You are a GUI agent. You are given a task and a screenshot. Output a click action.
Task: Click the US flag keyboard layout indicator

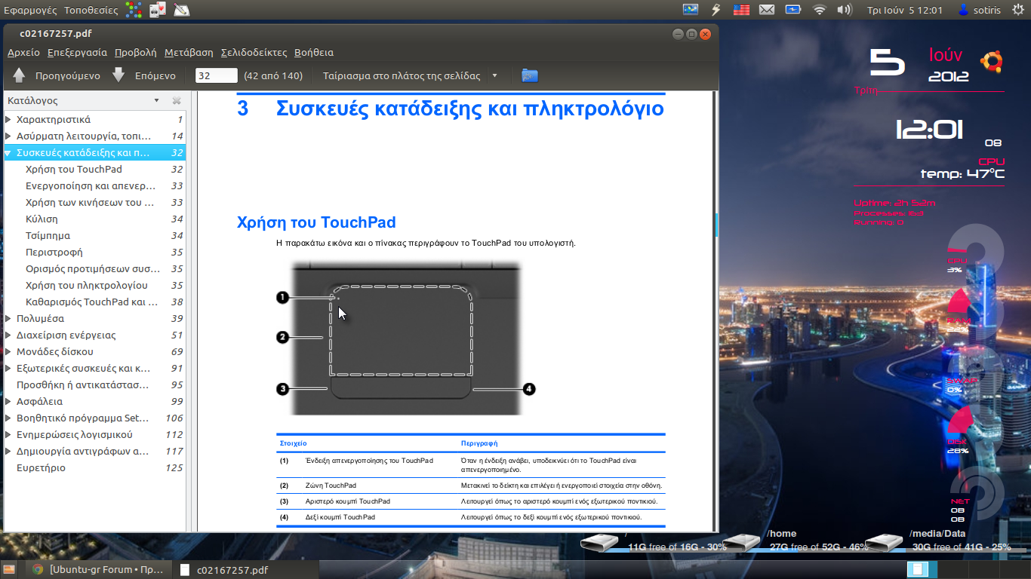pyautogui.click(x=741, y=10)
